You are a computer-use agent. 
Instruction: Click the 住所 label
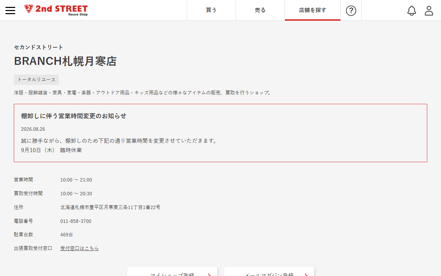click(x=19, y=207)
